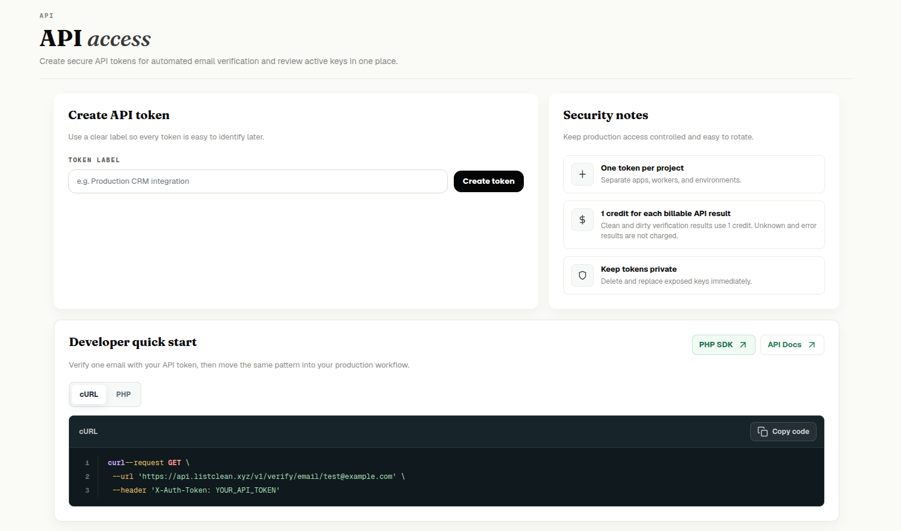
Task: Click the 'curl--request GET' code line
Action: 148,463
